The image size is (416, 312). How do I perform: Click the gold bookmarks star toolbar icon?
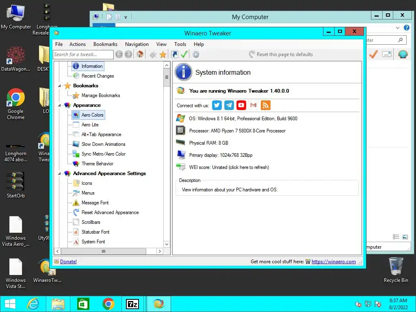(163, 54)
